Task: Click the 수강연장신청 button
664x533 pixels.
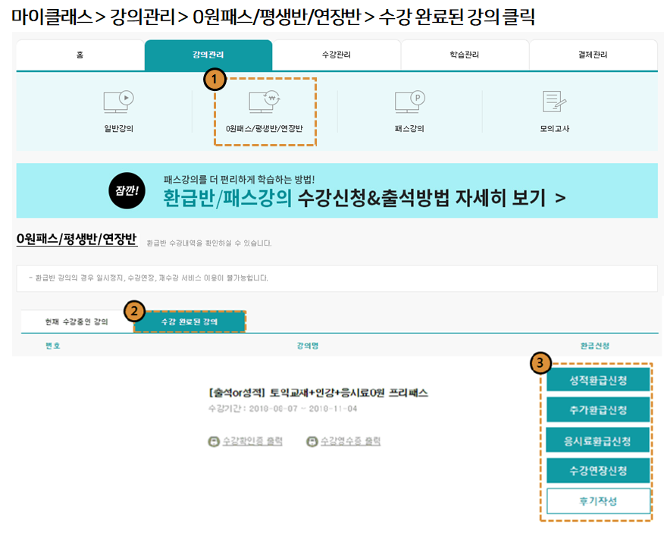Action: coord(598,471)
